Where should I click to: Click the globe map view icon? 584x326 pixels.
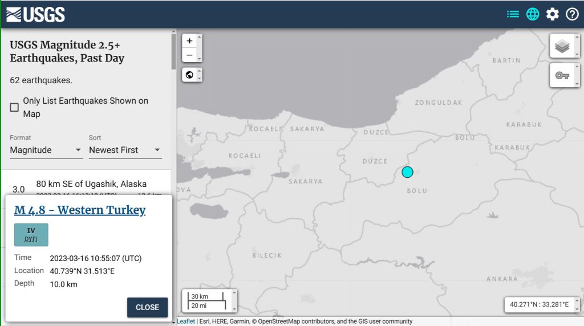533,14
